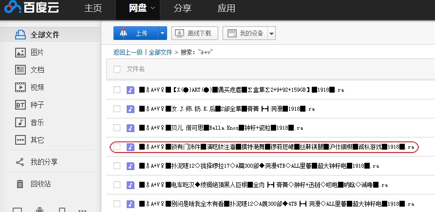Image resolution: width=435 pixels, height=212 pixels.
Task: Switch to the 分享 tab
Action: click(182, 8)
